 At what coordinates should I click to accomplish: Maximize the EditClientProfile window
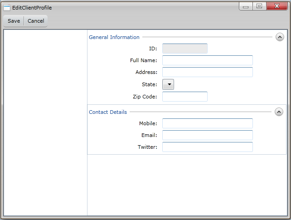[259, 6]
